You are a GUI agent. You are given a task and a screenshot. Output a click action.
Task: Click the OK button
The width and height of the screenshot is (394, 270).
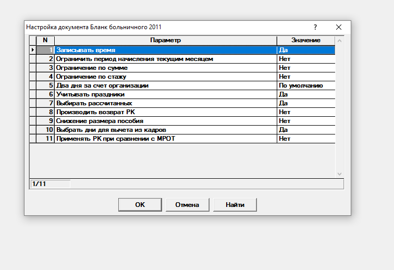tap(140, 205)
